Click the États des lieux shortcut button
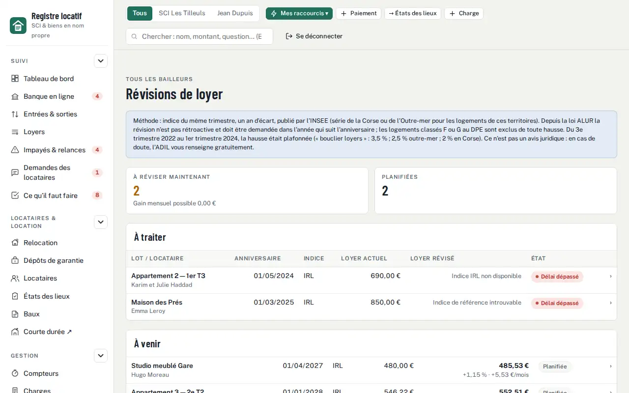The height and width of the screenshot is (393, 629). click(x=413, y=13)
